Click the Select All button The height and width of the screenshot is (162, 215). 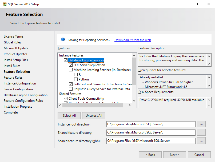69,116
